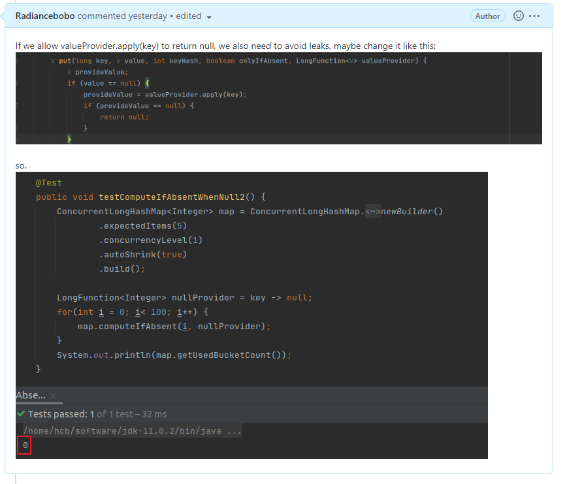Expand the edited history dropdown

pos(193,16)
